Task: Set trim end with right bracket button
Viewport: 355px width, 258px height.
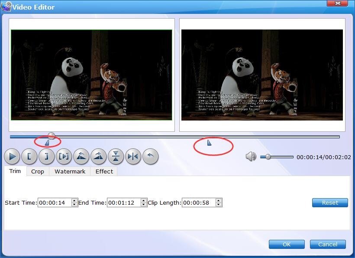Action: [x=46, y=157]
